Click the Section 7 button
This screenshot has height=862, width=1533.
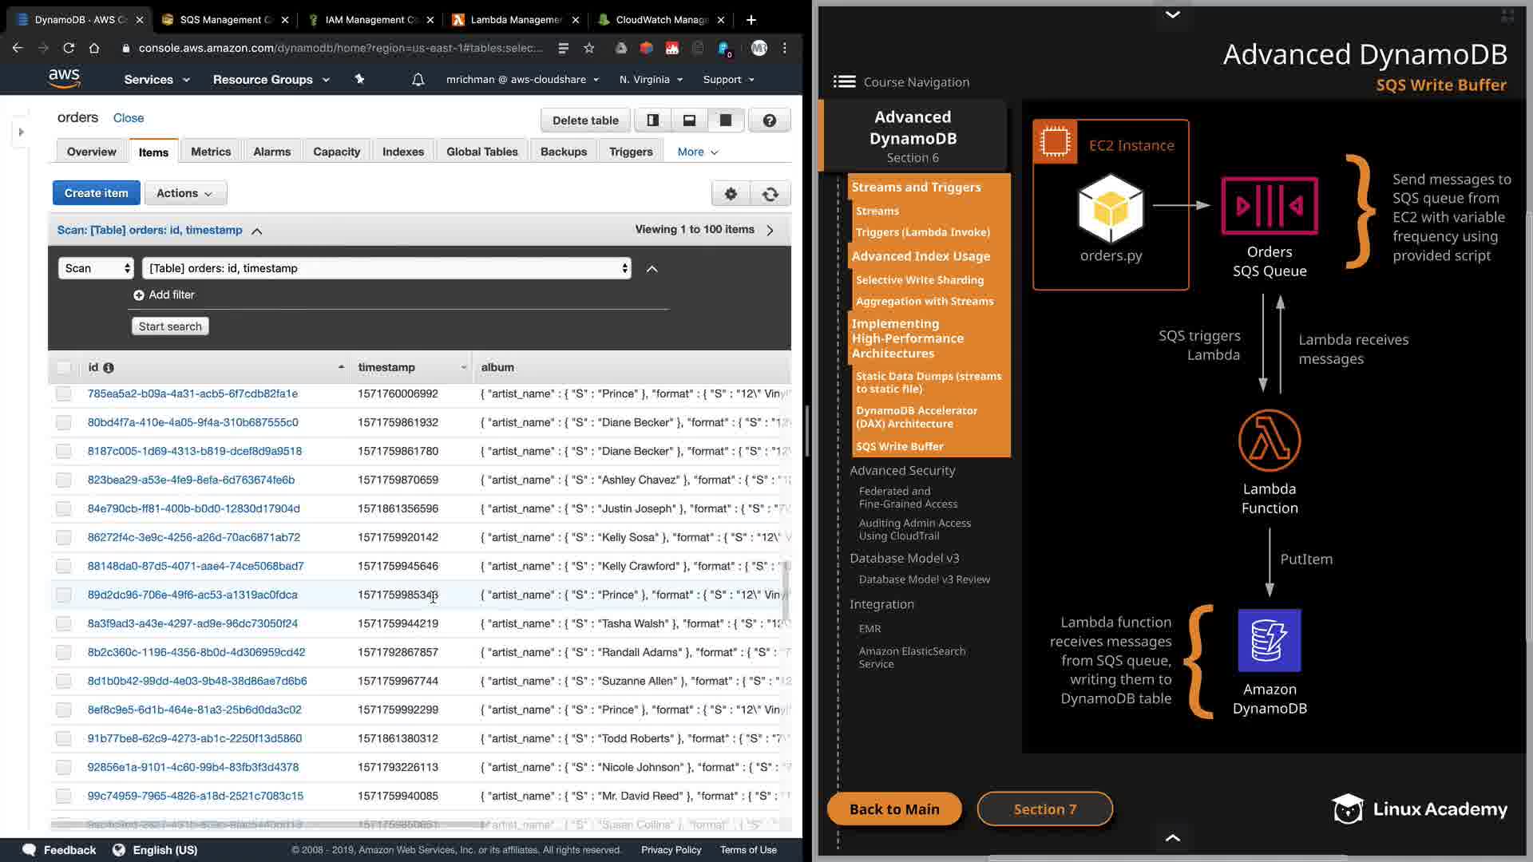pyautogui.click(x=1044, y=809)
